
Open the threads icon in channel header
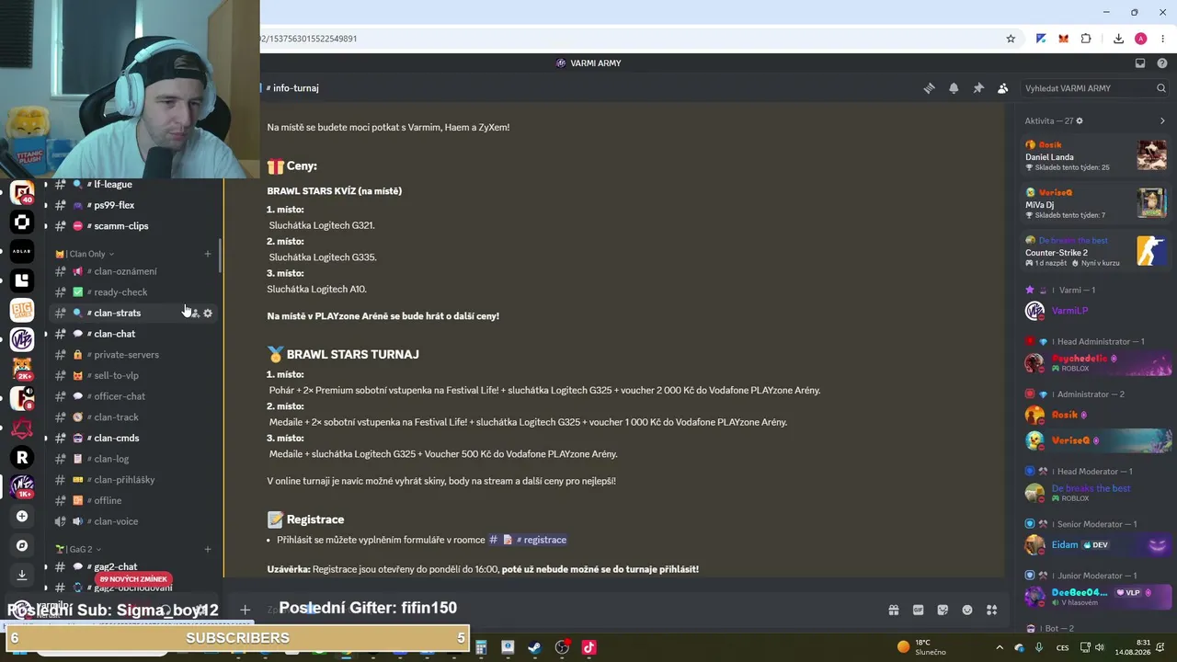coord(929,88)
